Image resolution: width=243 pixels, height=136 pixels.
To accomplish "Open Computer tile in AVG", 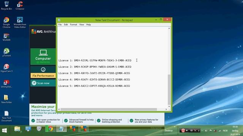I will click(x=43, y=56).
